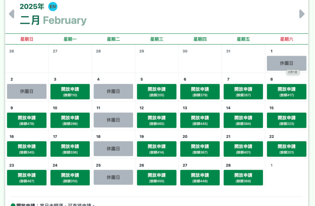The image size is (315, 206).
Task: Select February 12 slot with 餘額465
Action: pyautogui.click(x=157, y=120)
